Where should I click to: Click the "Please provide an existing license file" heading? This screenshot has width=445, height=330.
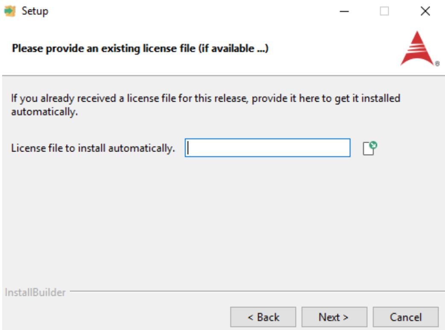point(140,48)
